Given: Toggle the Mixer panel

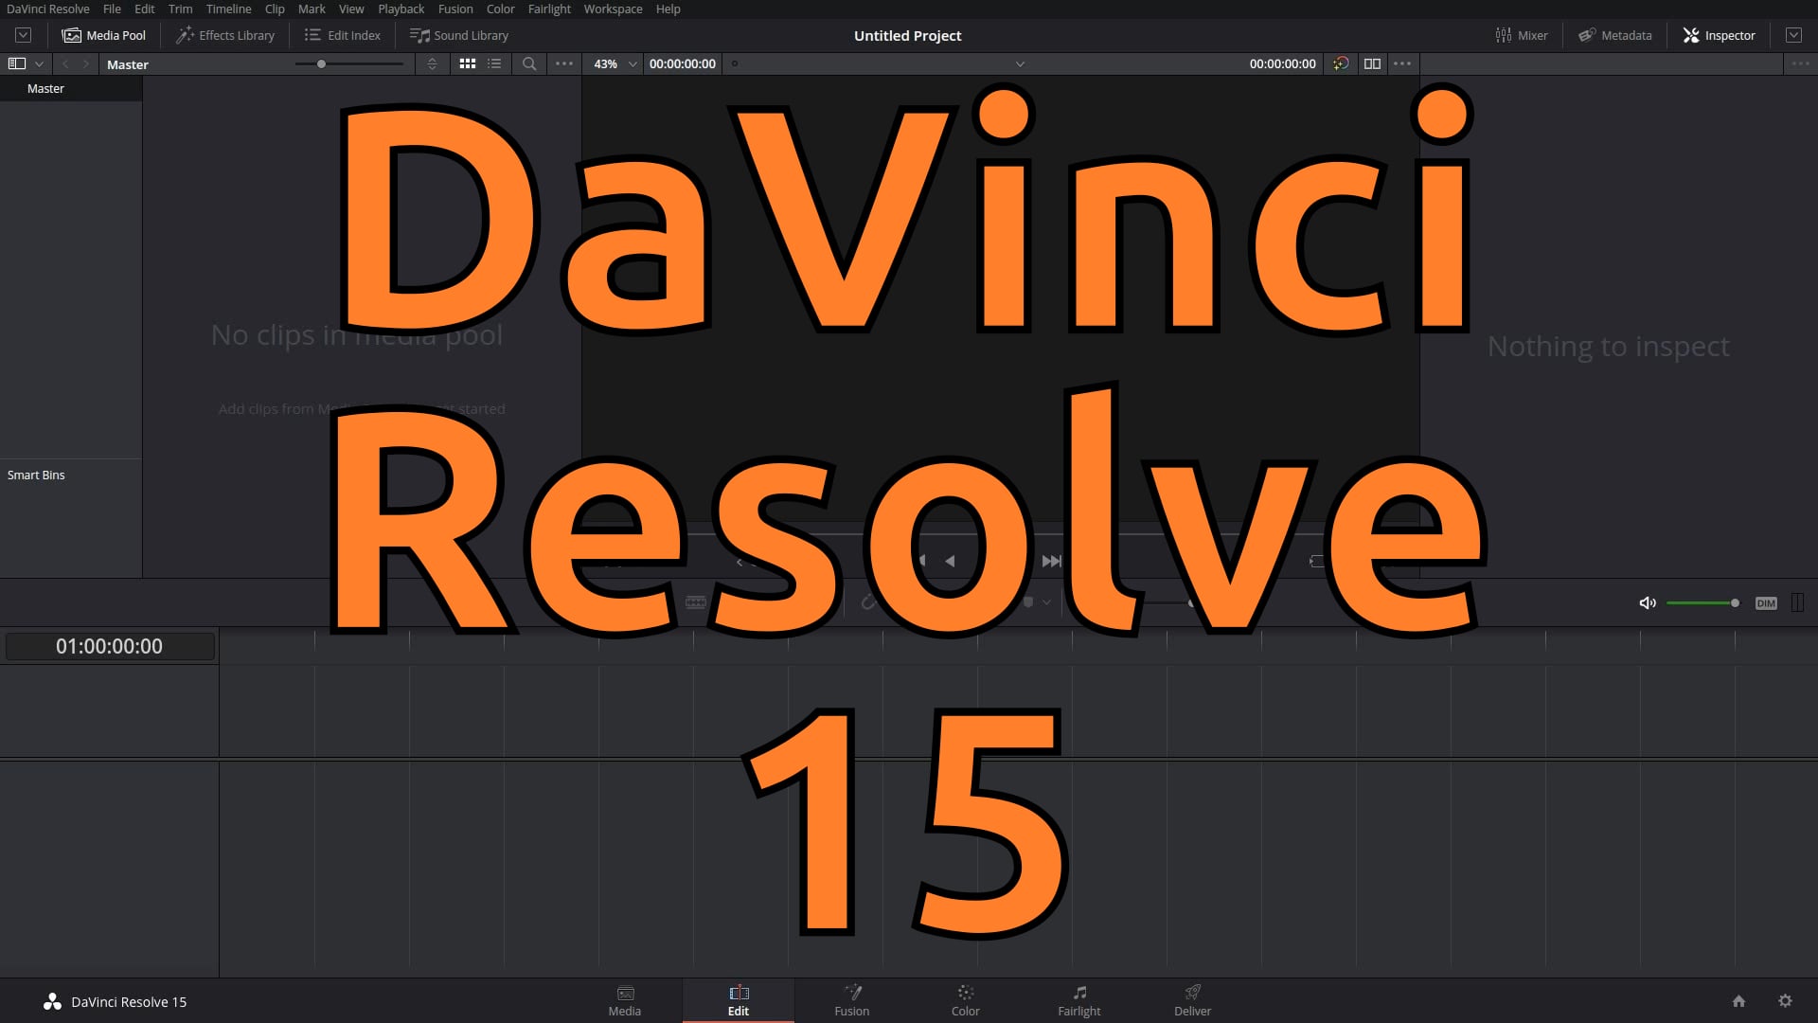Looking at the screenshot, I should pyautogui.click(x=1521, y=35).
